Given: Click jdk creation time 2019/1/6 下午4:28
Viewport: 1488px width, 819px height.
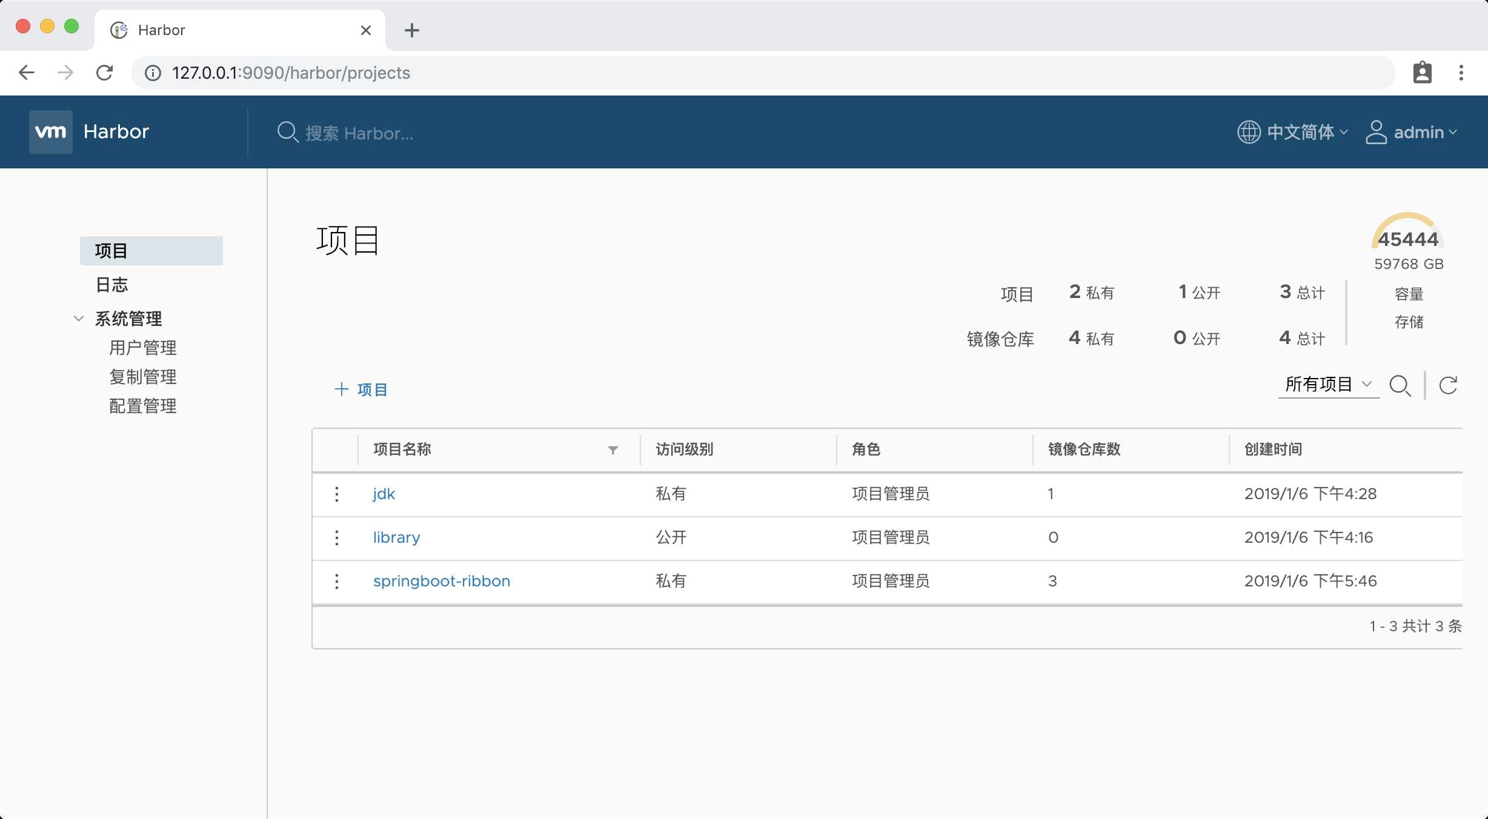Looking at the screenshot, I should click(x=1310, y=494).
